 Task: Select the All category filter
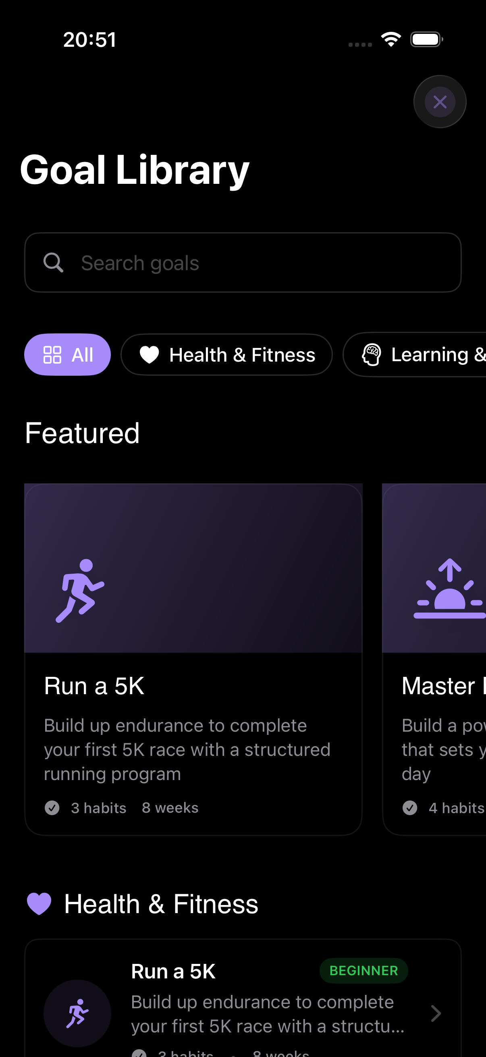click(x=67, y=354)
